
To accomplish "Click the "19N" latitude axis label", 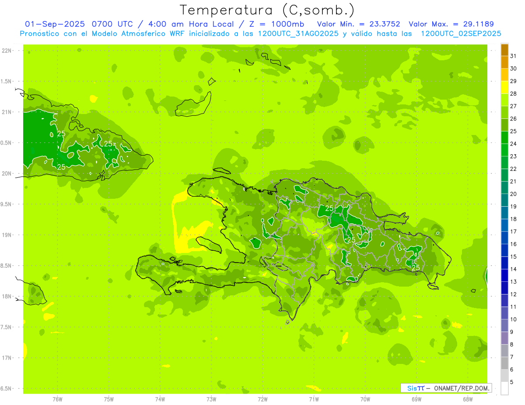I will coord(7,235).
